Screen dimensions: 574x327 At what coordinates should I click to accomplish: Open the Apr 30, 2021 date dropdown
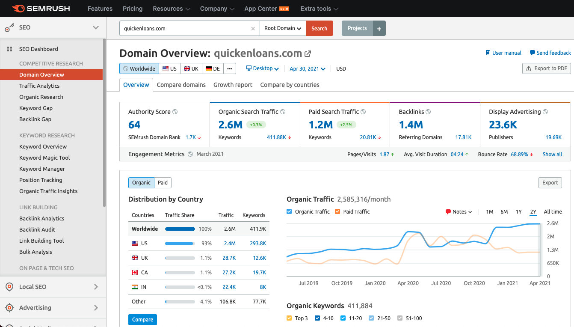[x=308, y=68]
